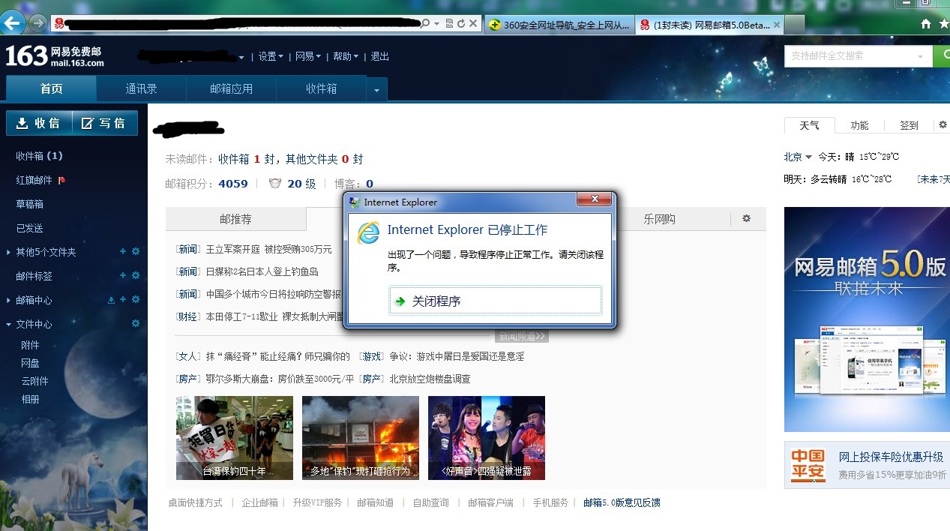The height and width of the screenshot is (531, 950).
Task: Select the 天气 tab in right panel
Action: pos(809,125)
